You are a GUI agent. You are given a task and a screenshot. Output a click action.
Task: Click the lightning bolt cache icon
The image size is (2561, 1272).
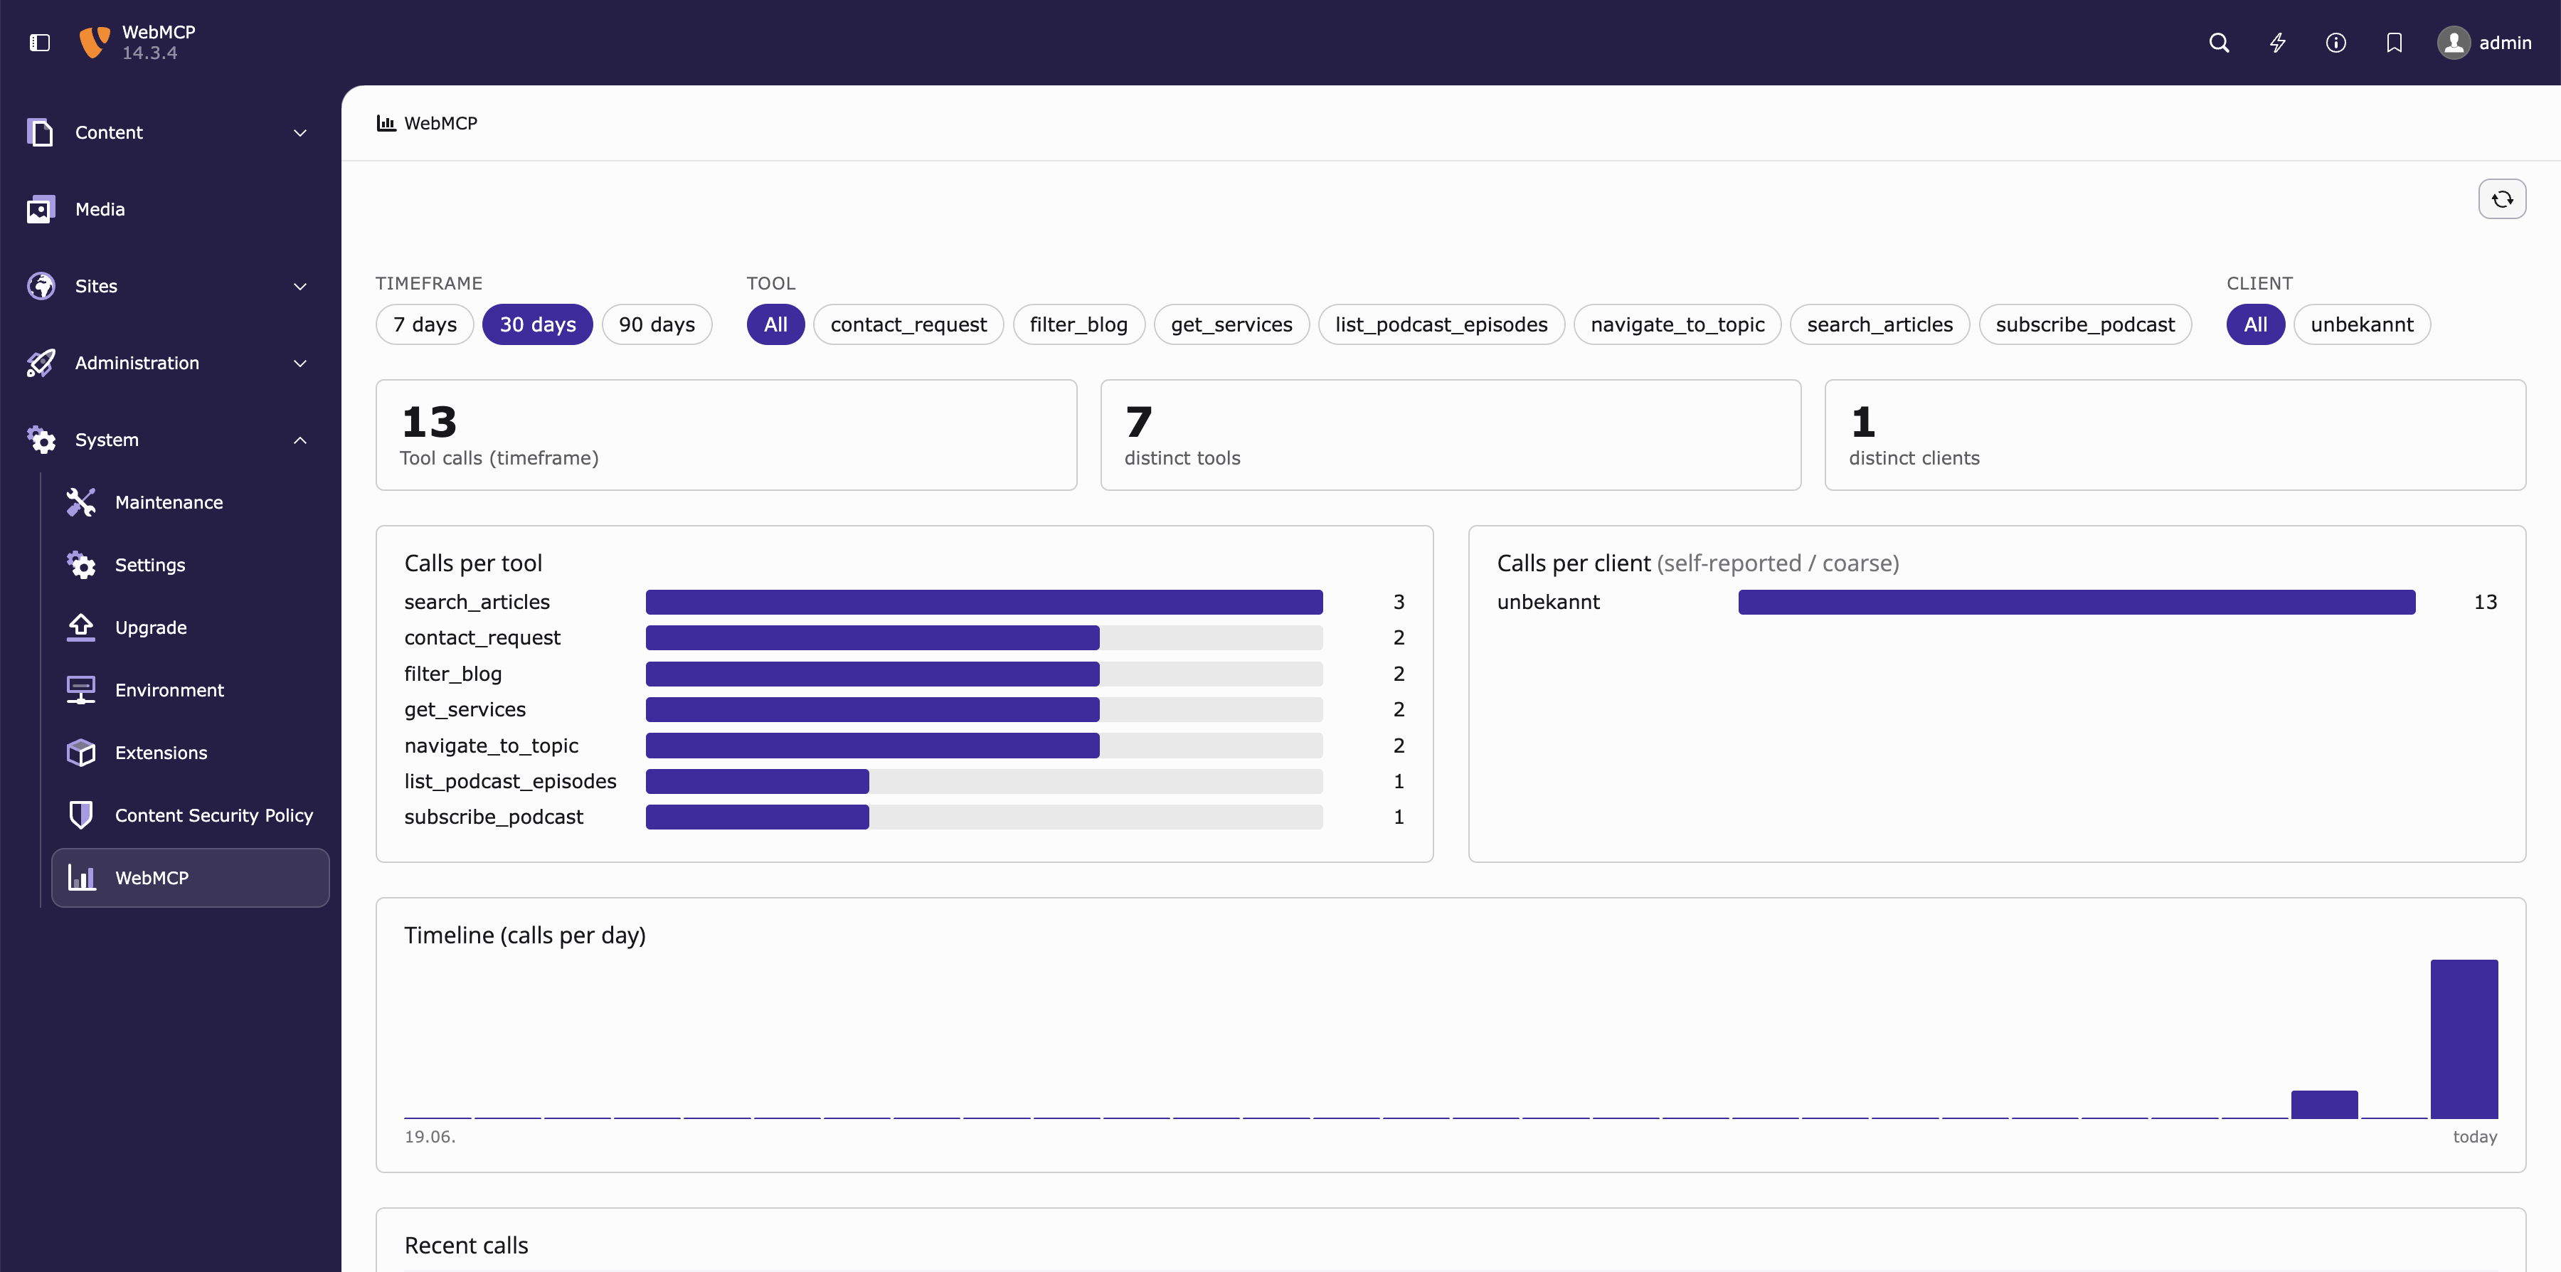tap(2278, 43)
